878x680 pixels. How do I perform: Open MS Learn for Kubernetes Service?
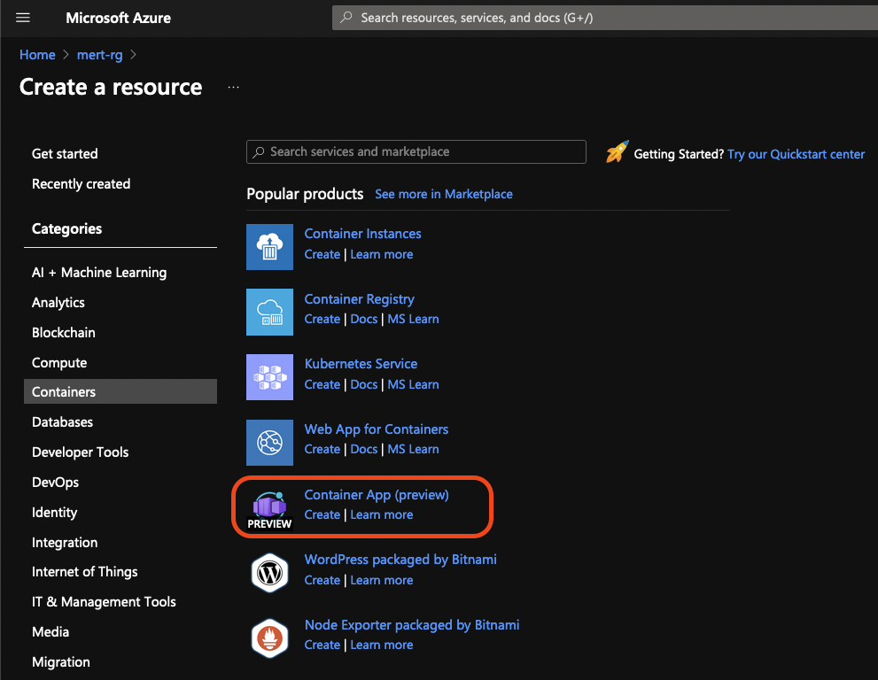point(413,384)
